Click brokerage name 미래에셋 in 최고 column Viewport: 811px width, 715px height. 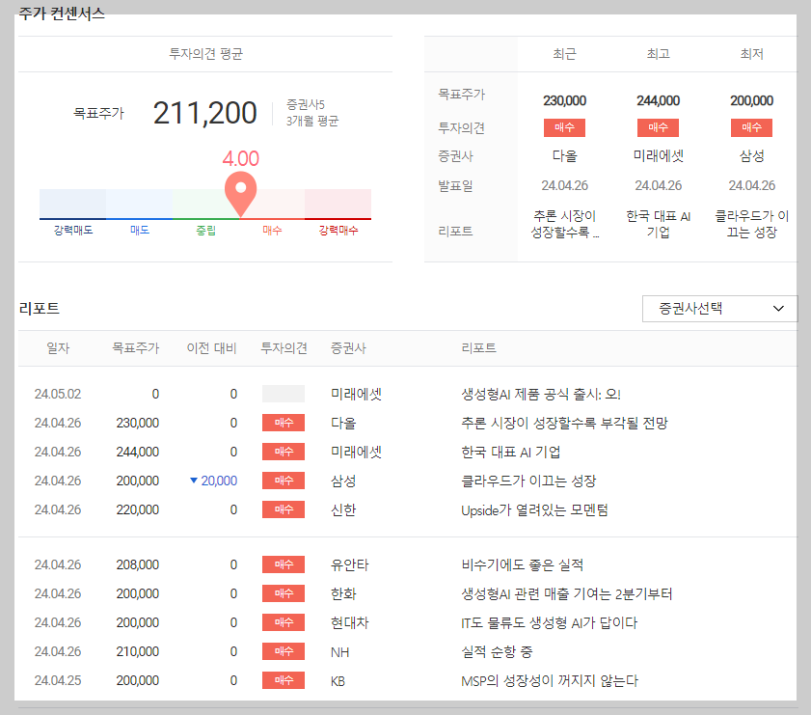658,155
